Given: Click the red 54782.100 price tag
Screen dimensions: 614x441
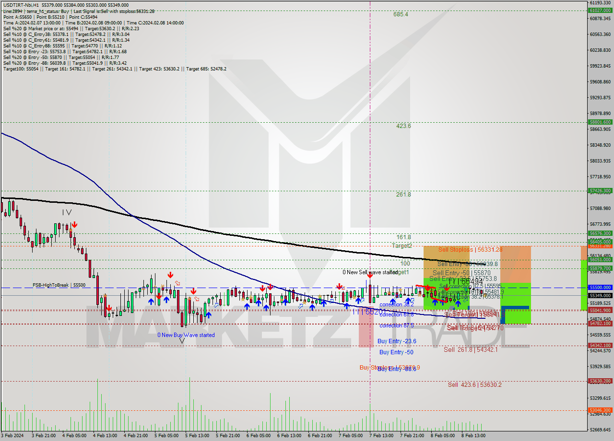Looking at the screenshot, I should (x=600, y=324).
